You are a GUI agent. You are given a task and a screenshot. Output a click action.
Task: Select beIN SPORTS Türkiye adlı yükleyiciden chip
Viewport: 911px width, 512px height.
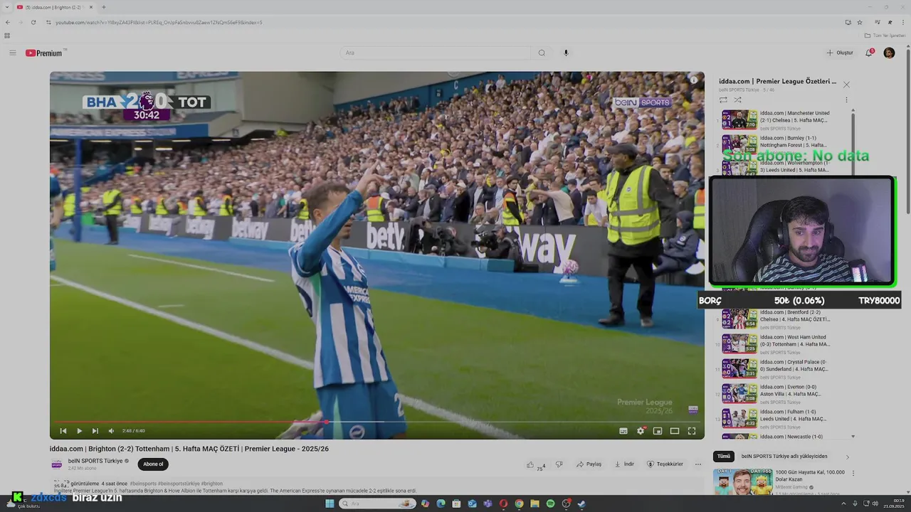784,457
